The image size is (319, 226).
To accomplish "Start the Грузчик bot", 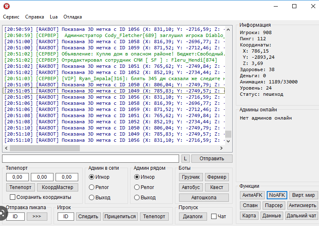I will (x=191, y=177).
